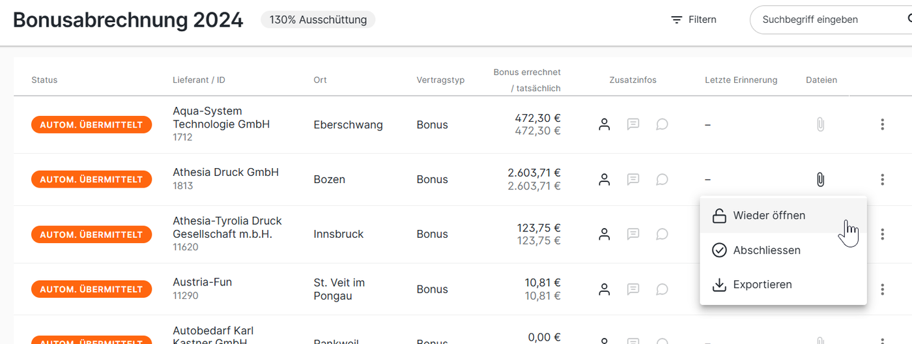
Task: Click the person icon in Austria-Fun row
Action: pos(605,289)
